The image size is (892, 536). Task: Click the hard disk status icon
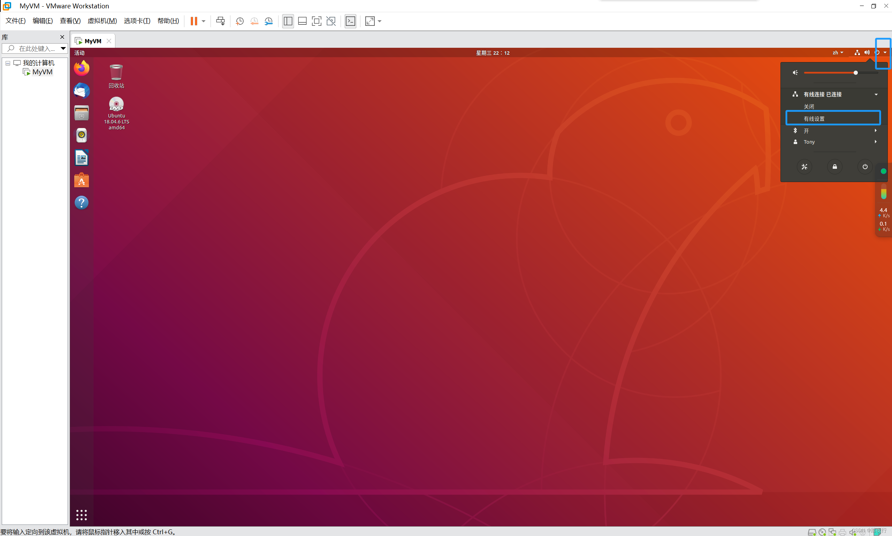pyautogui.click(x=812, y=532)
